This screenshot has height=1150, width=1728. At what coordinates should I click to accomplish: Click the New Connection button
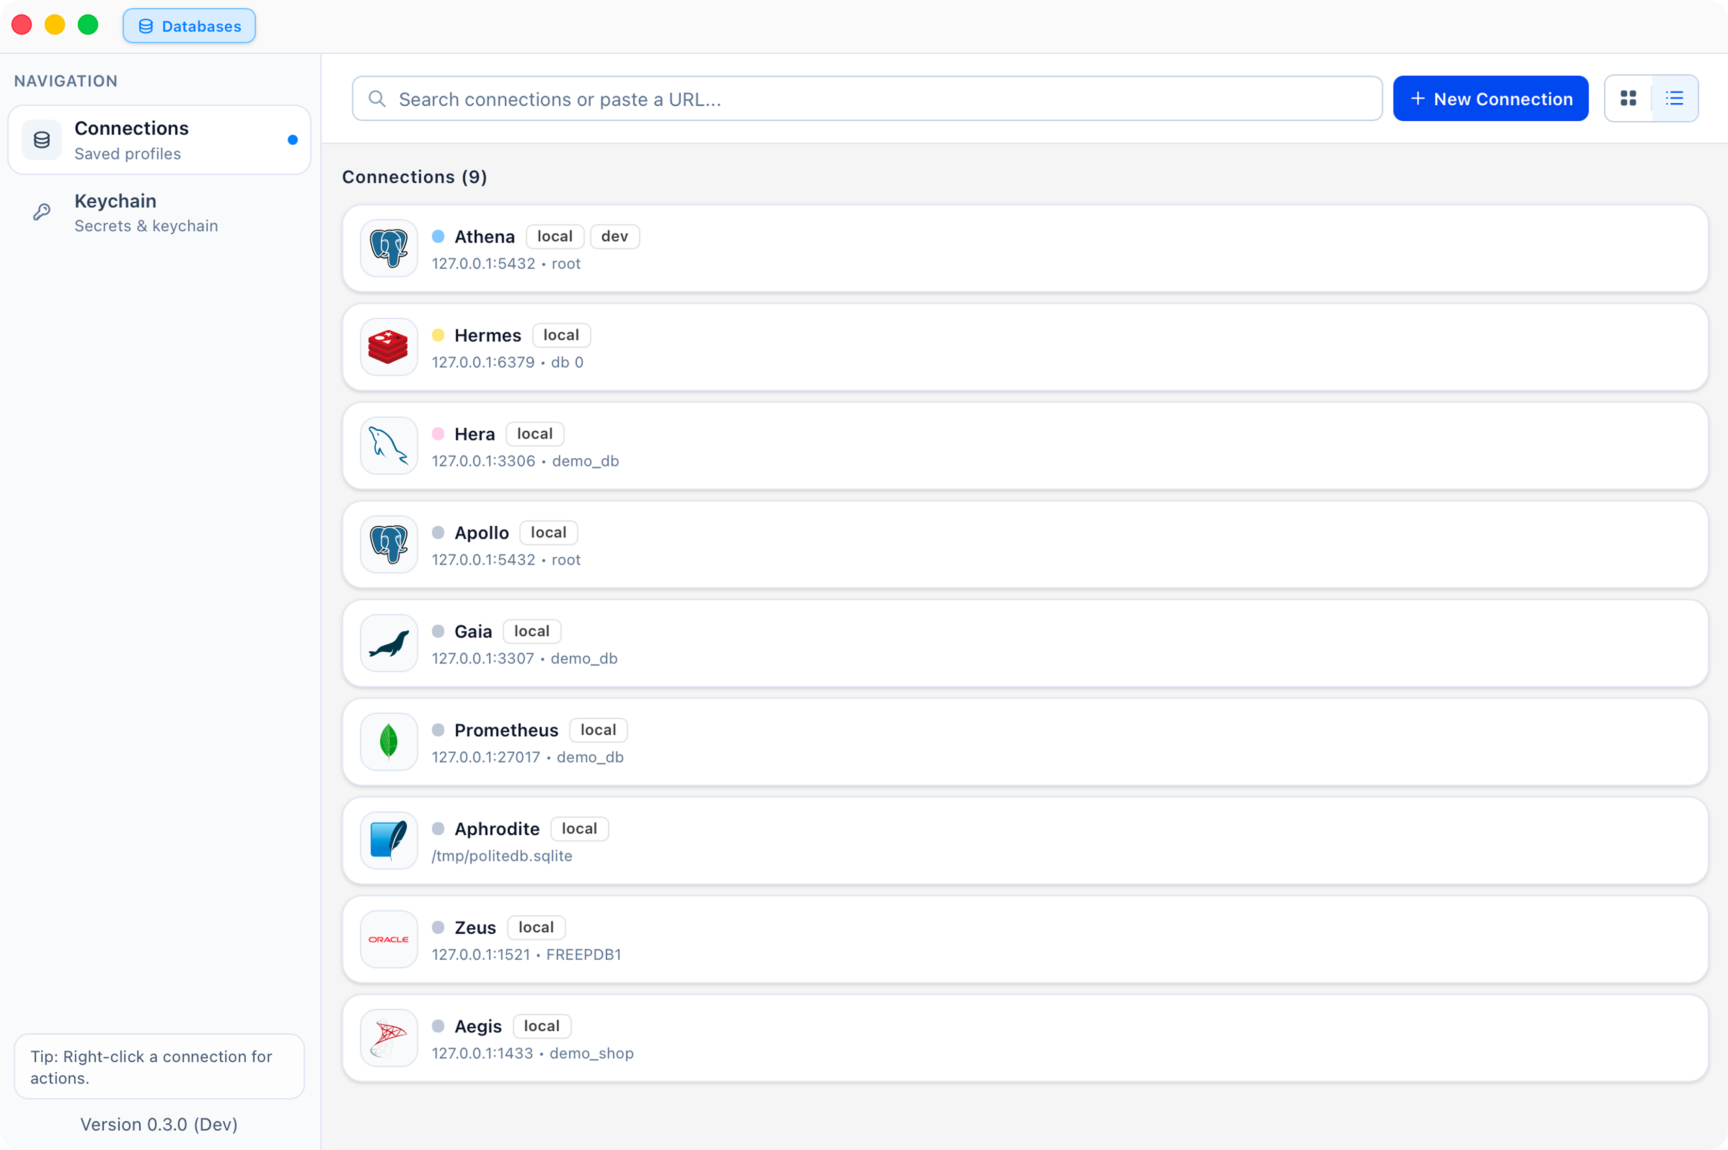point(1490,98)
